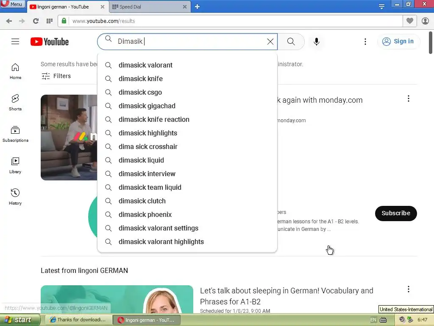Viewport: 434px width, 326px height.
Task: Select suggestion dimasick valorant
Action: coord(187,65)
